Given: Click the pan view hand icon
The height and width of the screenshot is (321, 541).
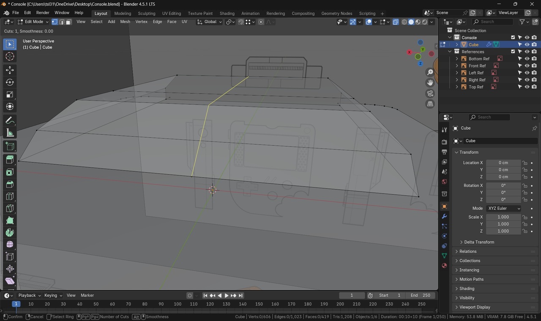Looking at the screenshot, I should tap(430, 82).
